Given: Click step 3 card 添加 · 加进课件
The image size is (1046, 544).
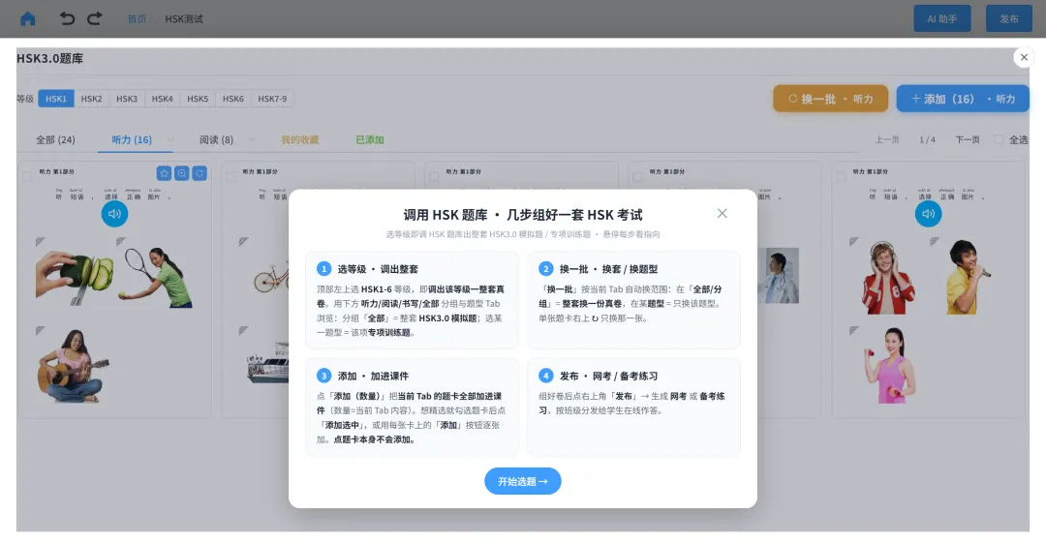Looking at the screenshot, I should (412, 408).
